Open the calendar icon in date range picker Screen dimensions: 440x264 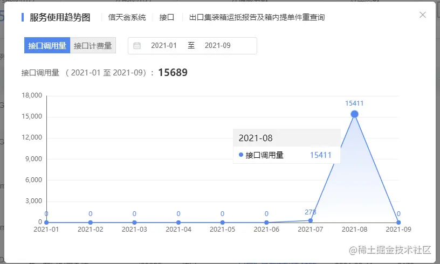[137, 46]
